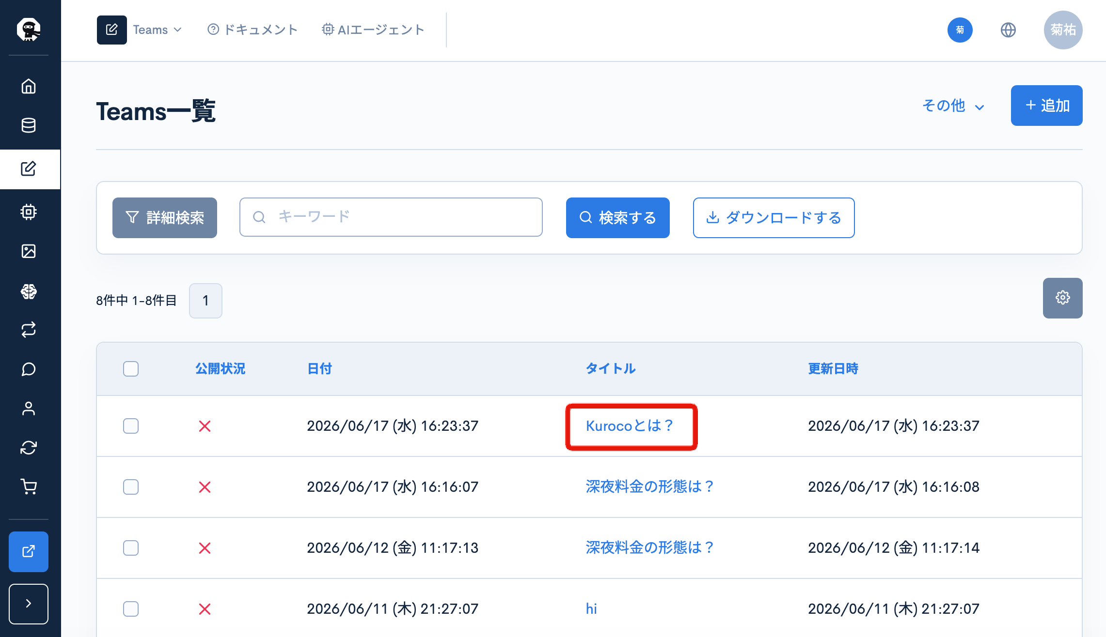Open the repeat arrows sidebar icon
The height and width of the screenshot is (637, 1106).
pyautogui.click(x=29, y=330)
